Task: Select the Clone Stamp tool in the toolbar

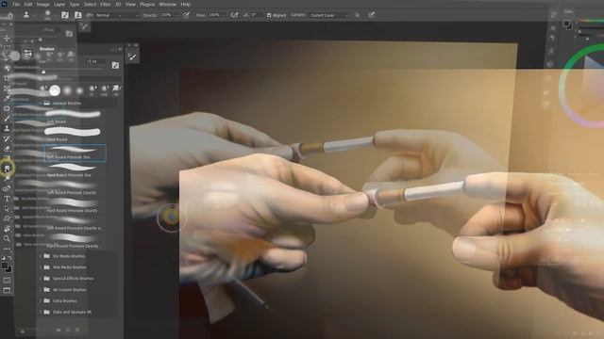Action: click(7, 128)
